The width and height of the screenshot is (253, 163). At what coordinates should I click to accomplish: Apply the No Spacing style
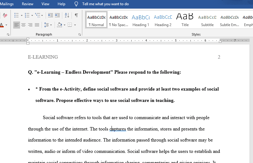(x=119, y=20)
